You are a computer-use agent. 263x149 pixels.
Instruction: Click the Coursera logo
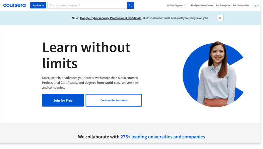coord(14,5)
